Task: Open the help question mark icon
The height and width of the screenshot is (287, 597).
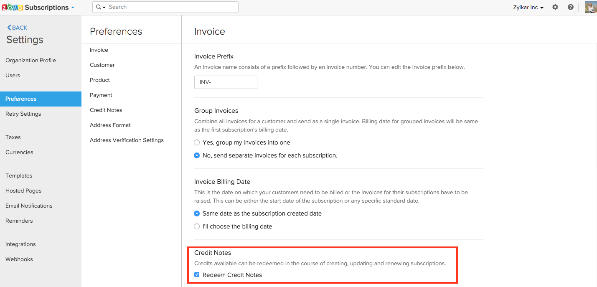Action: (571, 7)
